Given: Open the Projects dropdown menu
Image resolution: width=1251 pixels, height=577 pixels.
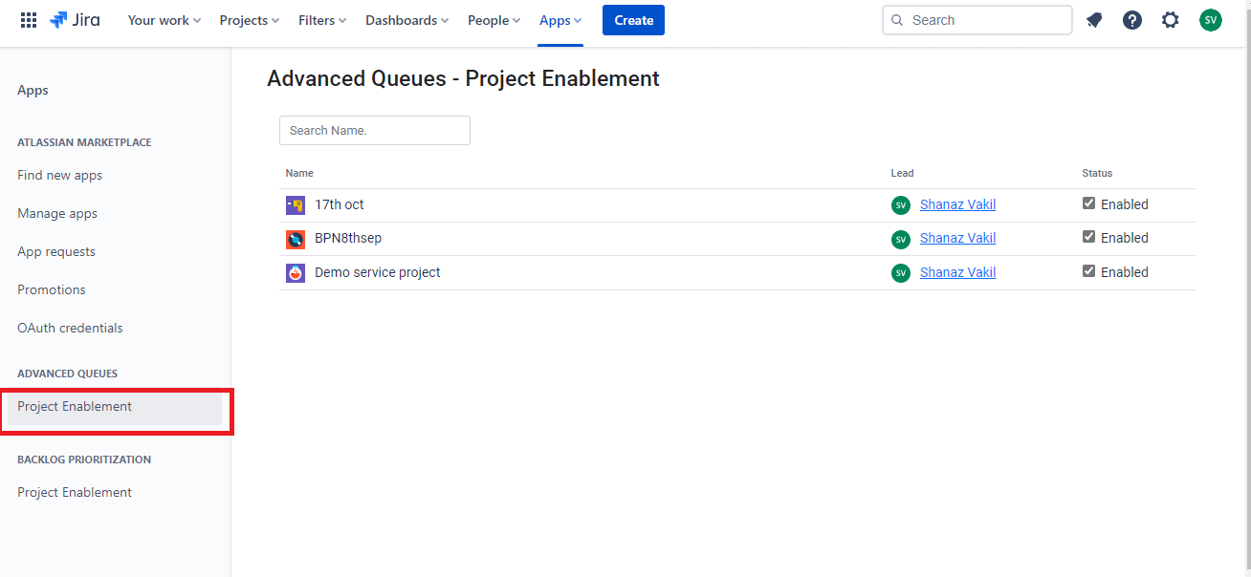Looking at the screenshot, I should (249, 20).
